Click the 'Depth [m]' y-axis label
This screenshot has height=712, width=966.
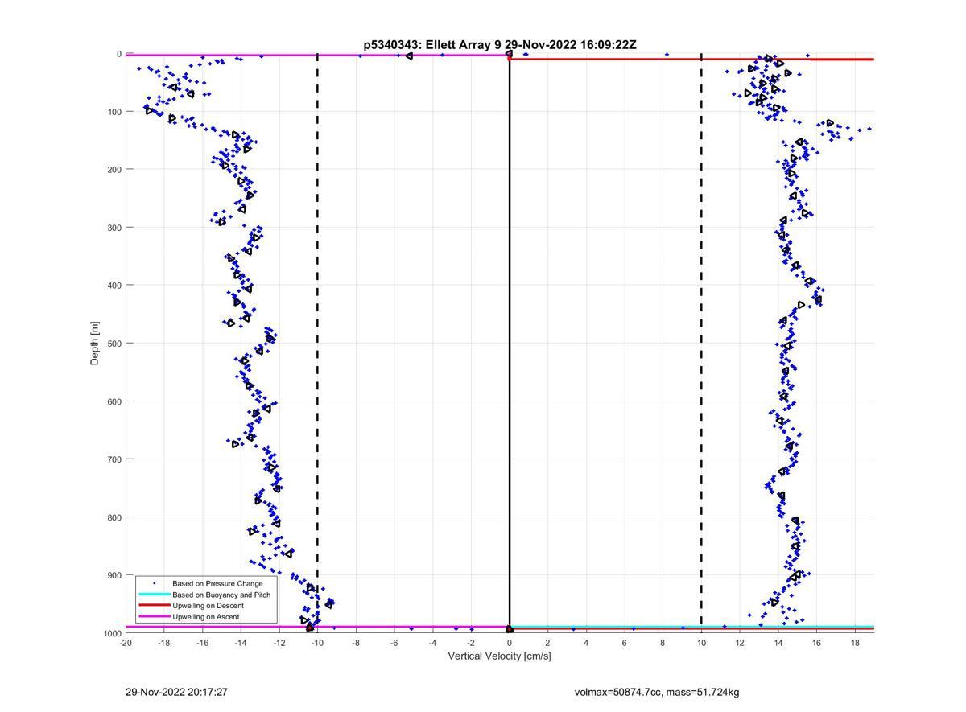pos(95,344)
